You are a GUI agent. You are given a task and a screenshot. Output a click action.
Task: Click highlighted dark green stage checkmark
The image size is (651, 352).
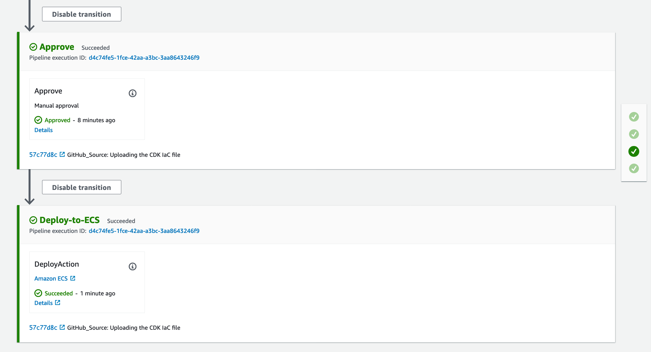click(x=634, y=152)
